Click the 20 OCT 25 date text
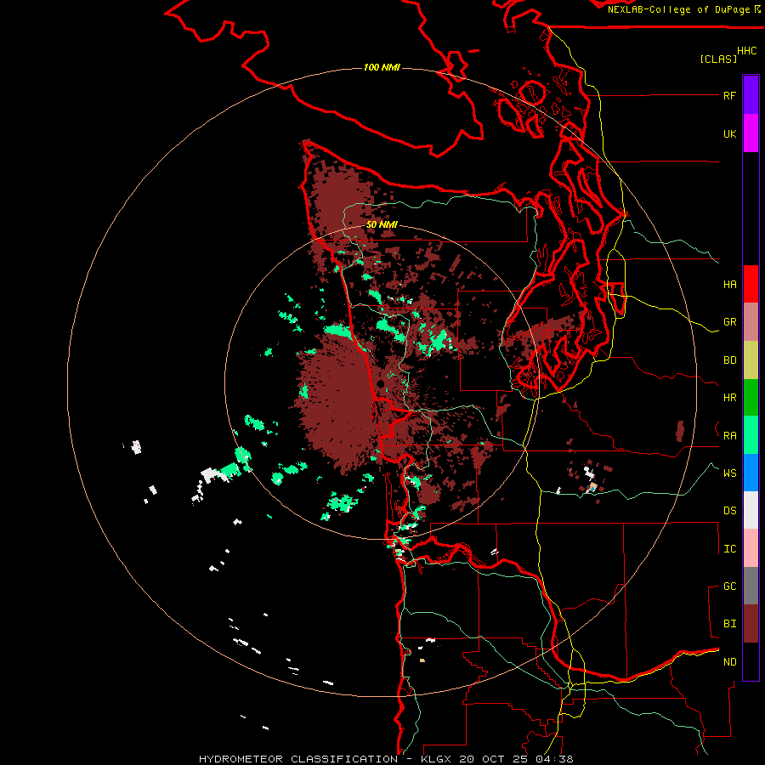765x765 pixels. (x=494, y=759)
